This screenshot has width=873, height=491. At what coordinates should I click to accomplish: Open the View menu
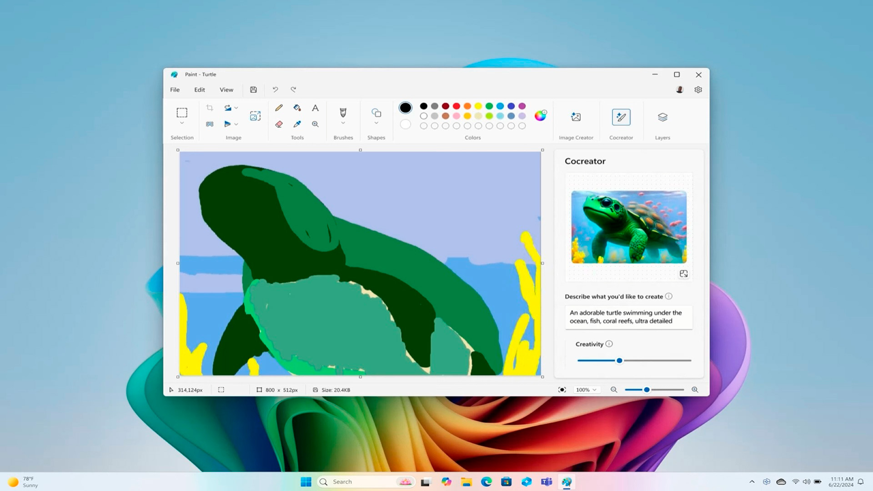tap(226, 90)
